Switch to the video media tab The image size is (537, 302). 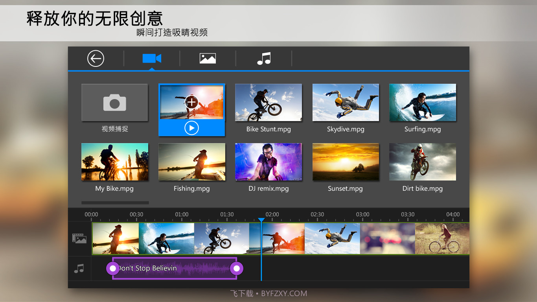coord(152,58)
